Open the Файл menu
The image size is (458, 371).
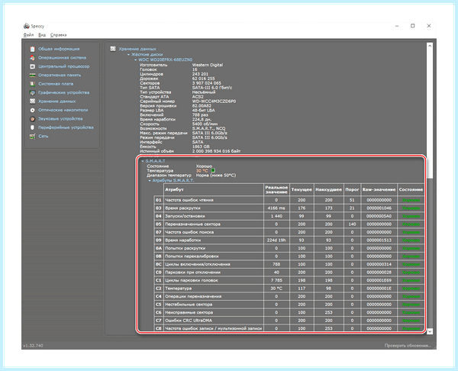tap(29, 35)
